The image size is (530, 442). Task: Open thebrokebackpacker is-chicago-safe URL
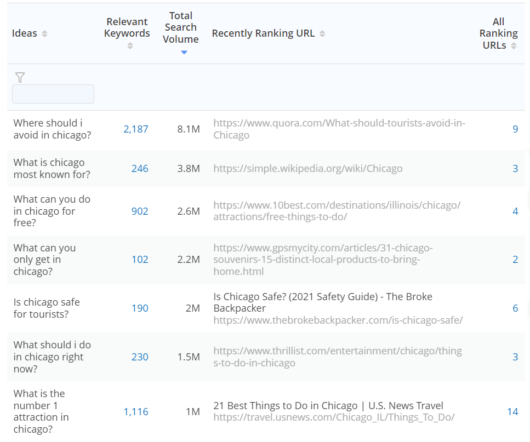click(x=338, y=320)
